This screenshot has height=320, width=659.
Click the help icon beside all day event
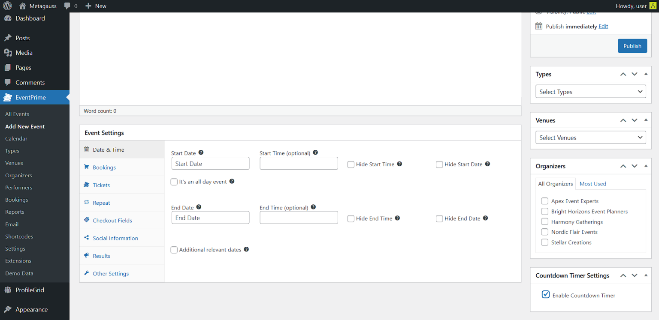(232, 182)
